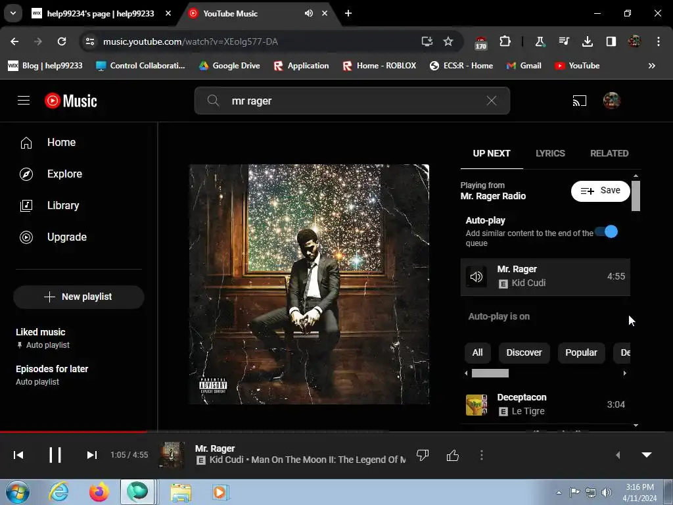673x505 pixels.
Task: Like the song with thumbs up
Action: coord(453,455)
